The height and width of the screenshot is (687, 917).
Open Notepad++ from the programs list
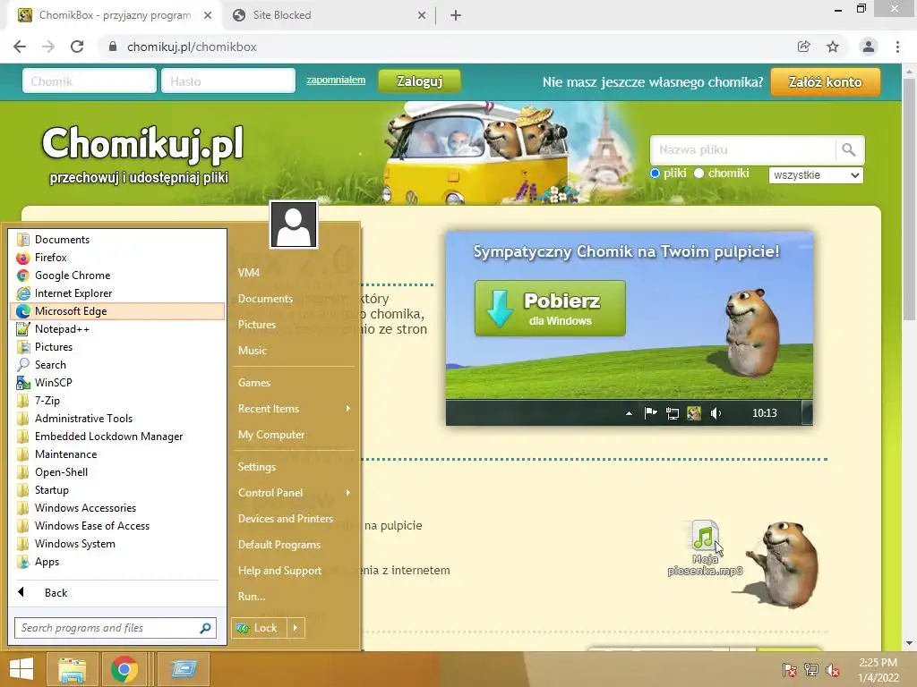(x=117, y=329)
